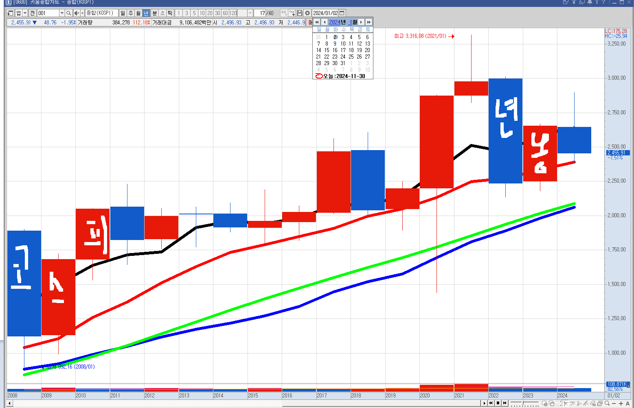Open the dropdown arrow next to the speaker icon

(x=82, y=13)
